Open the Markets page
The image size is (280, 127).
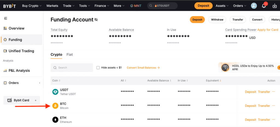52,6
